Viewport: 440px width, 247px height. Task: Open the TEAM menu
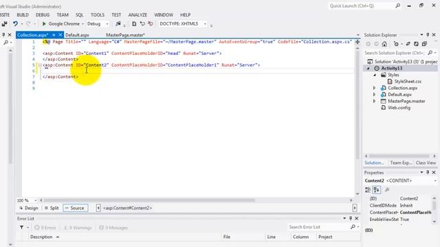click(x=63, y=15)
